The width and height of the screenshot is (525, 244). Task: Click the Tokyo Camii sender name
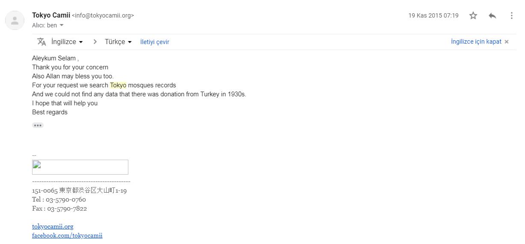(51, 15)
